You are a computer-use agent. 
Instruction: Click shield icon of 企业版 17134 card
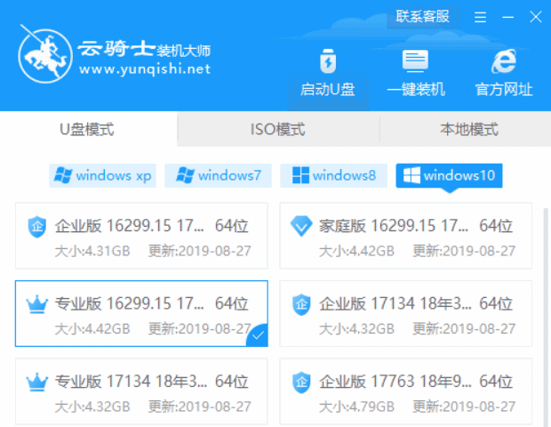(301, 304)
